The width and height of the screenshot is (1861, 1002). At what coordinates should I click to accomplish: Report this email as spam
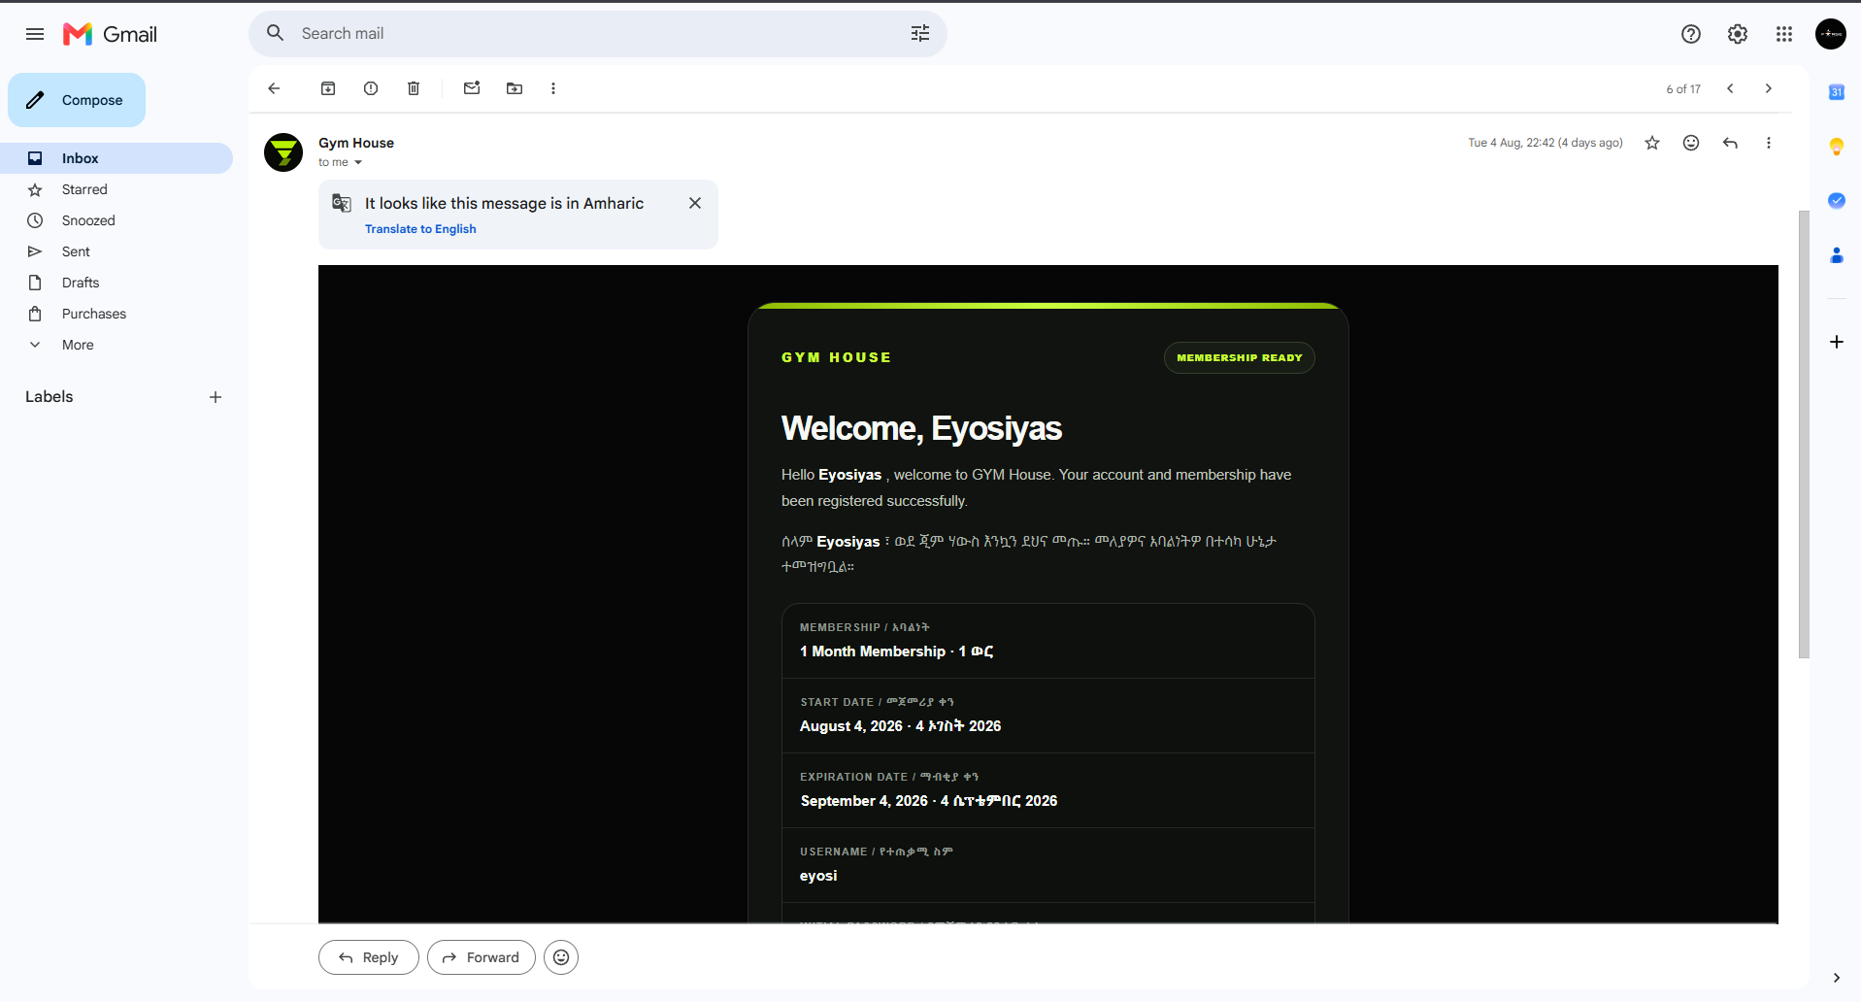[371, 88]
